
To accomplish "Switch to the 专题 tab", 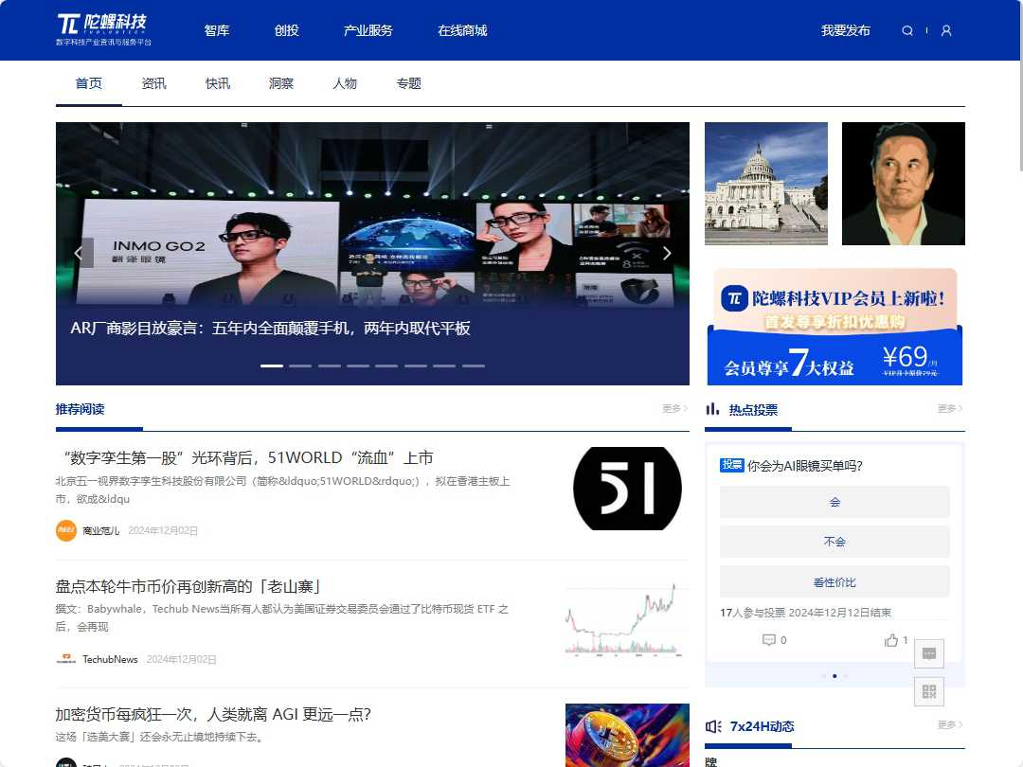I will point(409,83).
